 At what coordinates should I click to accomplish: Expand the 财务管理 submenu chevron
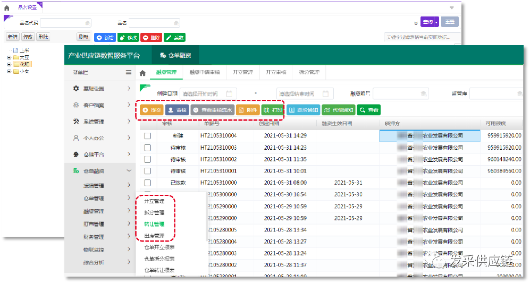coord(129,236)
